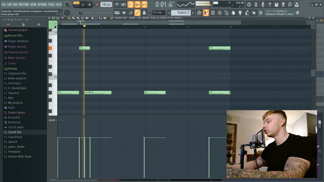Open the audio editor scissors icon

(256, 4)
